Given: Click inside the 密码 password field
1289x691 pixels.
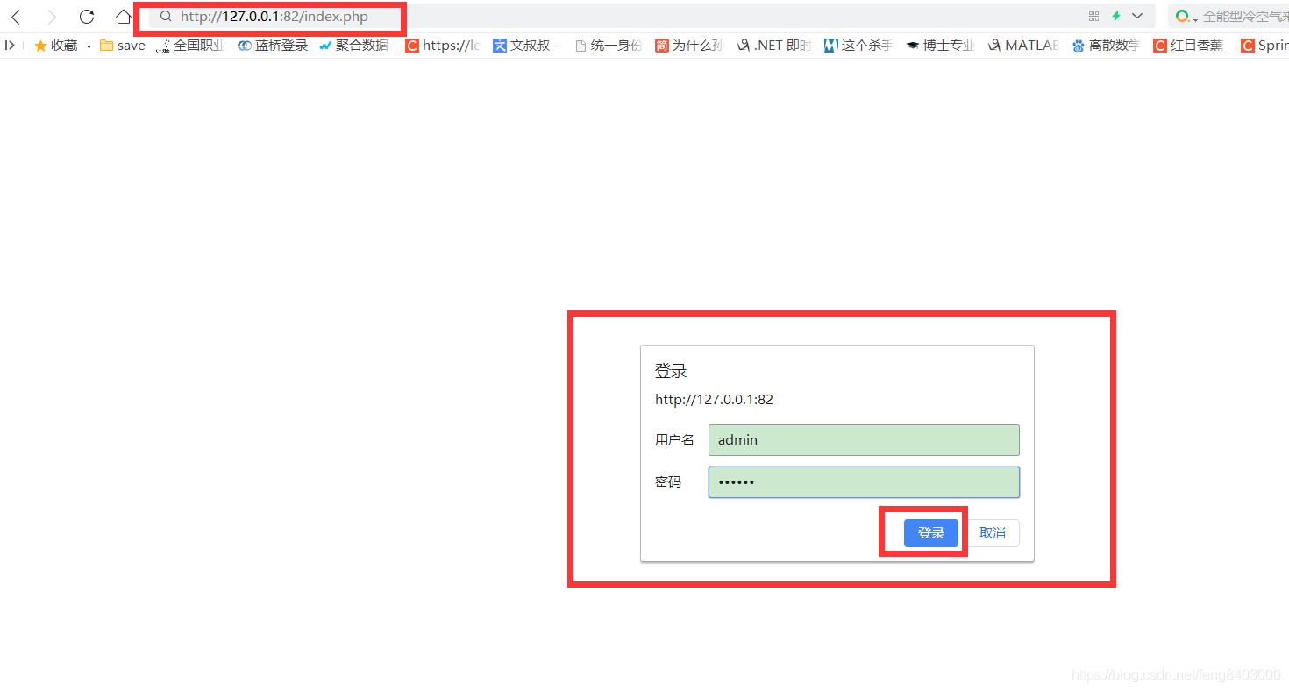Looking at the screenshot, I should (x=864, y=481).
